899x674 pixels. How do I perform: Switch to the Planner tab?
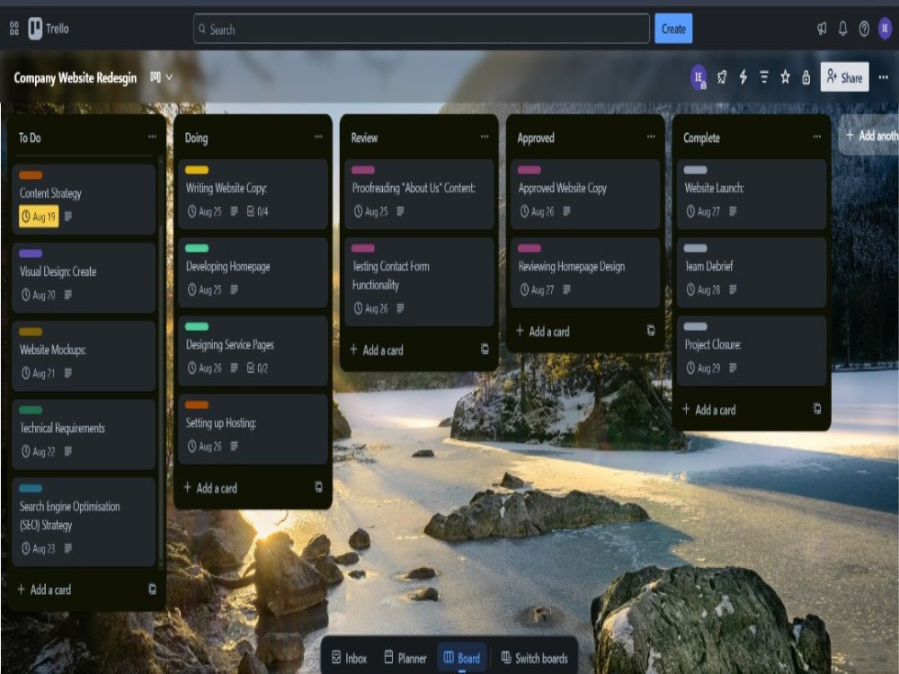pyautogui.click(x=405, y=658)
